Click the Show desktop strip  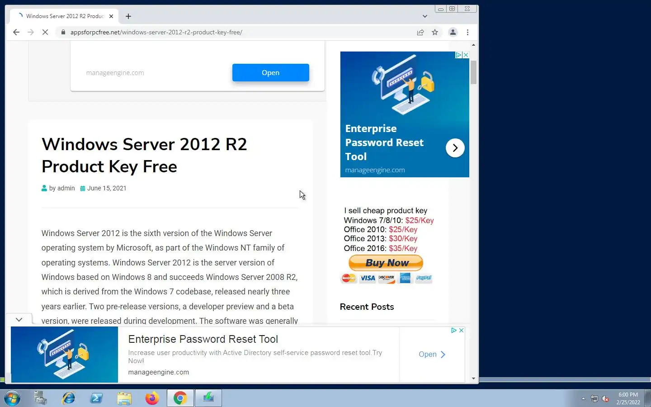pos(647,398)
